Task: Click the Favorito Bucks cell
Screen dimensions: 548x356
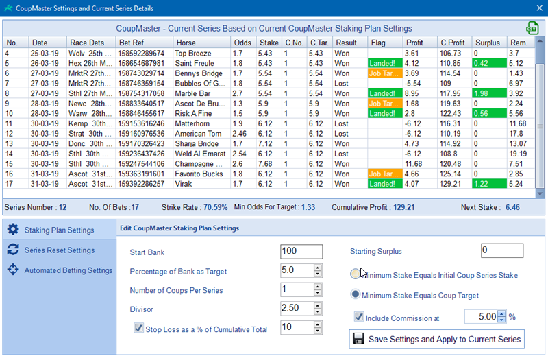Action: 201,174
